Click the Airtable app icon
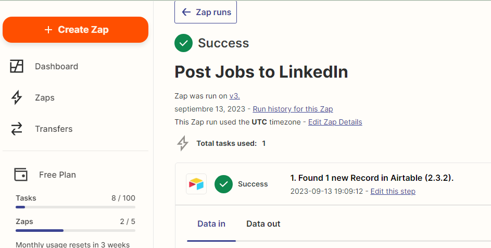This screenshot has width=491, height=248. pos(196,184)
